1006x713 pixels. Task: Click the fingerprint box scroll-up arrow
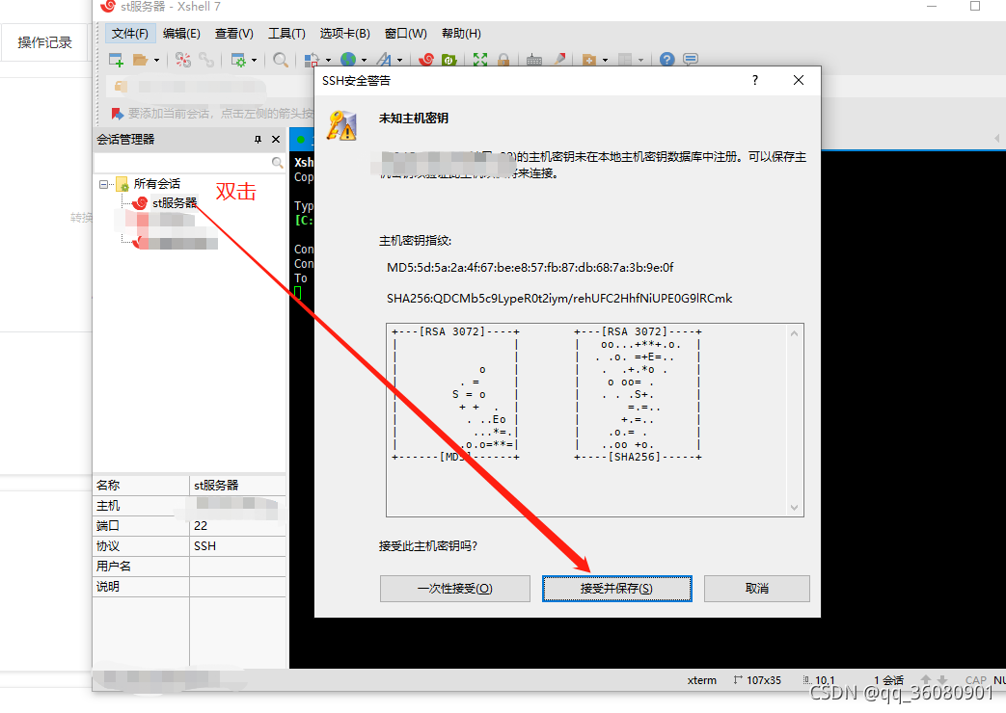[x=794, y=333]
